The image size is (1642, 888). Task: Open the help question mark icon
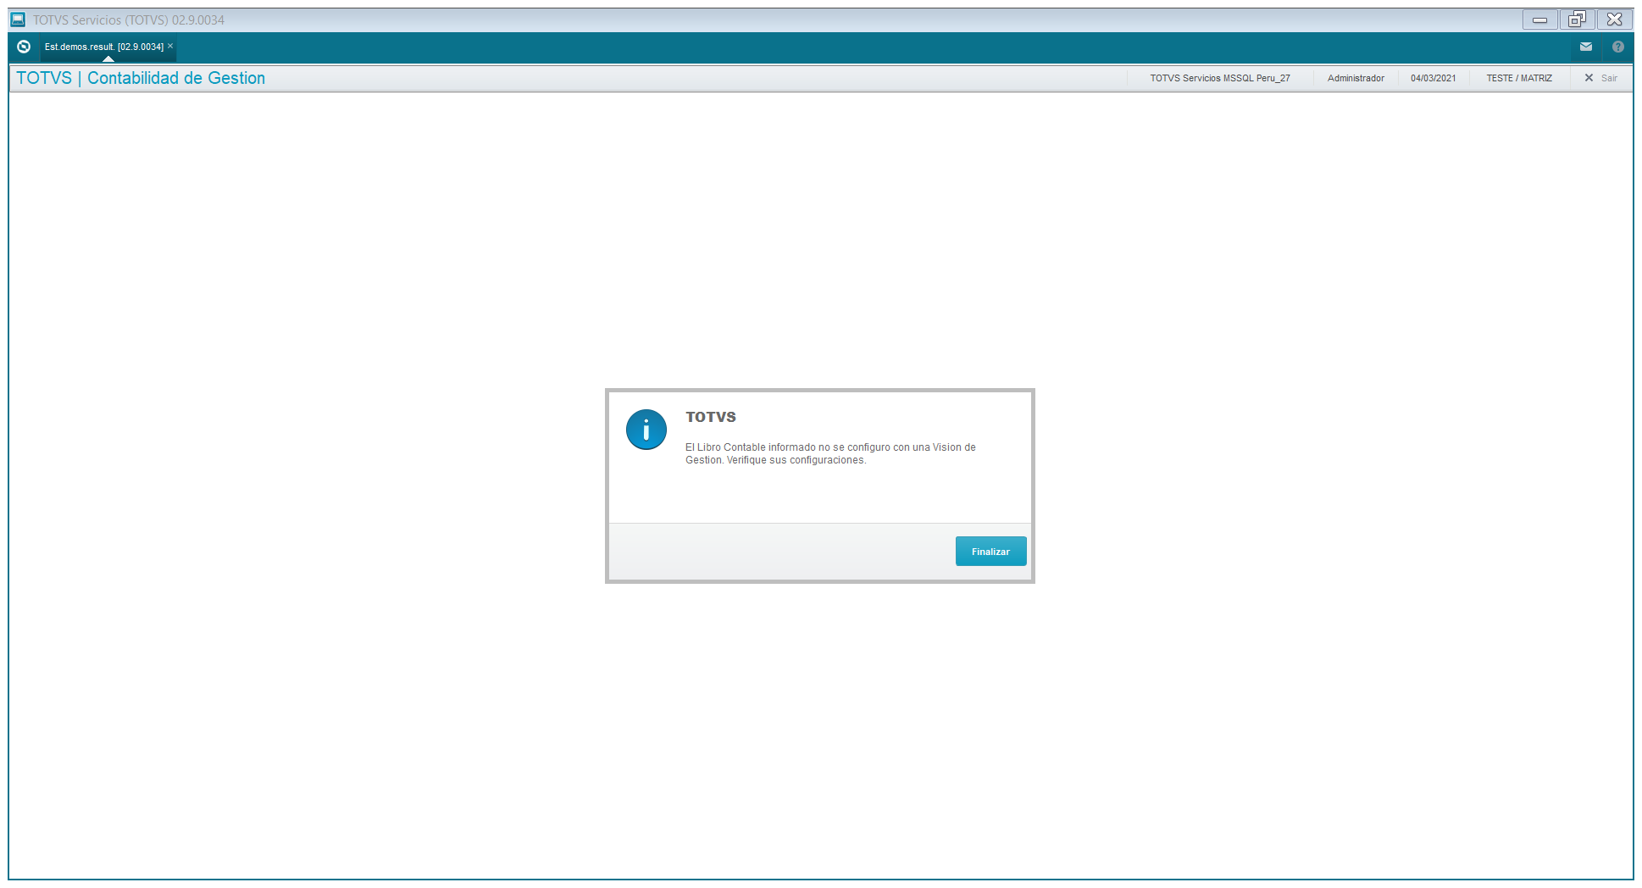click(x=1618, y=47)
